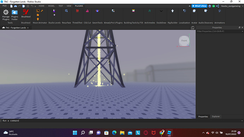The width and height of the screenshot is (244, 137).
Task: Click the Studio Levels plus icon
Action: click(x=54, y=15)
